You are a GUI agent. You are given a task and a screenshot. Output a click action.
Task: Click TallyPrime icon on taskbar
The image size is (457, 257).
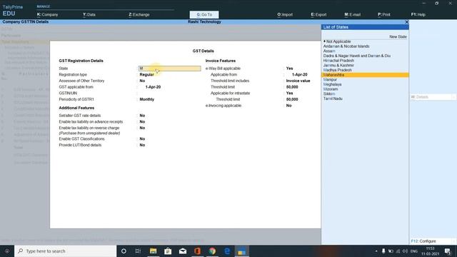click(x=241, y=251)
